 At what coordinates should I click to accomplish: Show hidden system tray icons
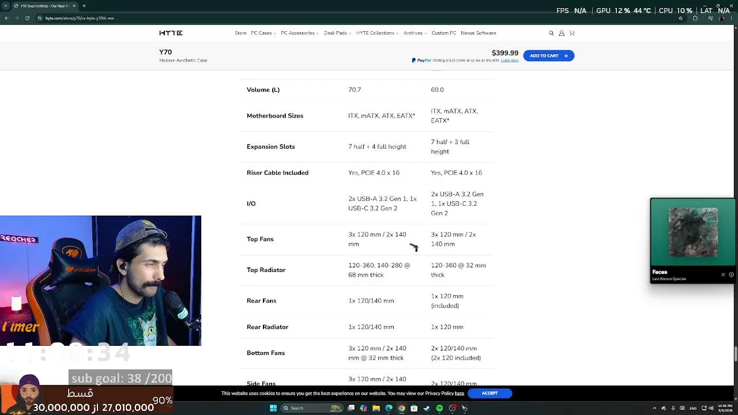pos(654,409)
